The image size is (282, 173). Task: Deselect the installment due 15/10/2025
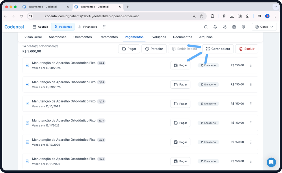27,104
